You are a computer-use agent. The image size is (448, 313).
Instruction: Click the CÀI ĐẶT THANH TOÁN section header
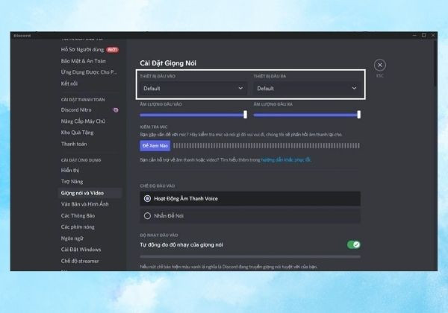tap(83, 99)
